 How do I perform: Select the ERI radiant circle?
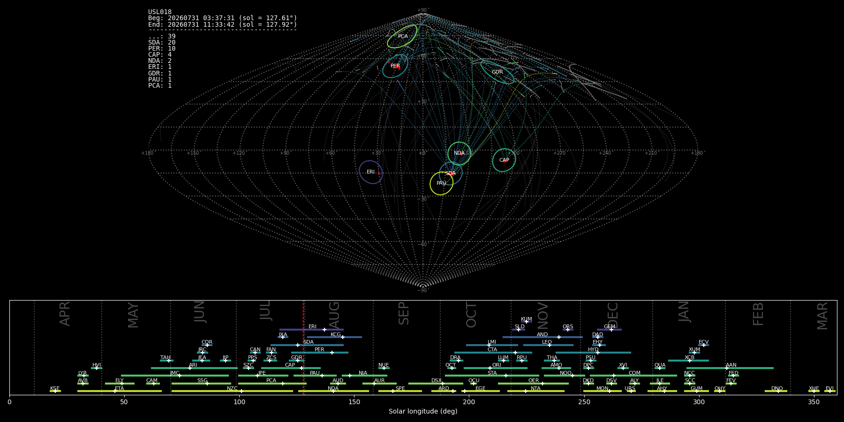pos(371,172)
